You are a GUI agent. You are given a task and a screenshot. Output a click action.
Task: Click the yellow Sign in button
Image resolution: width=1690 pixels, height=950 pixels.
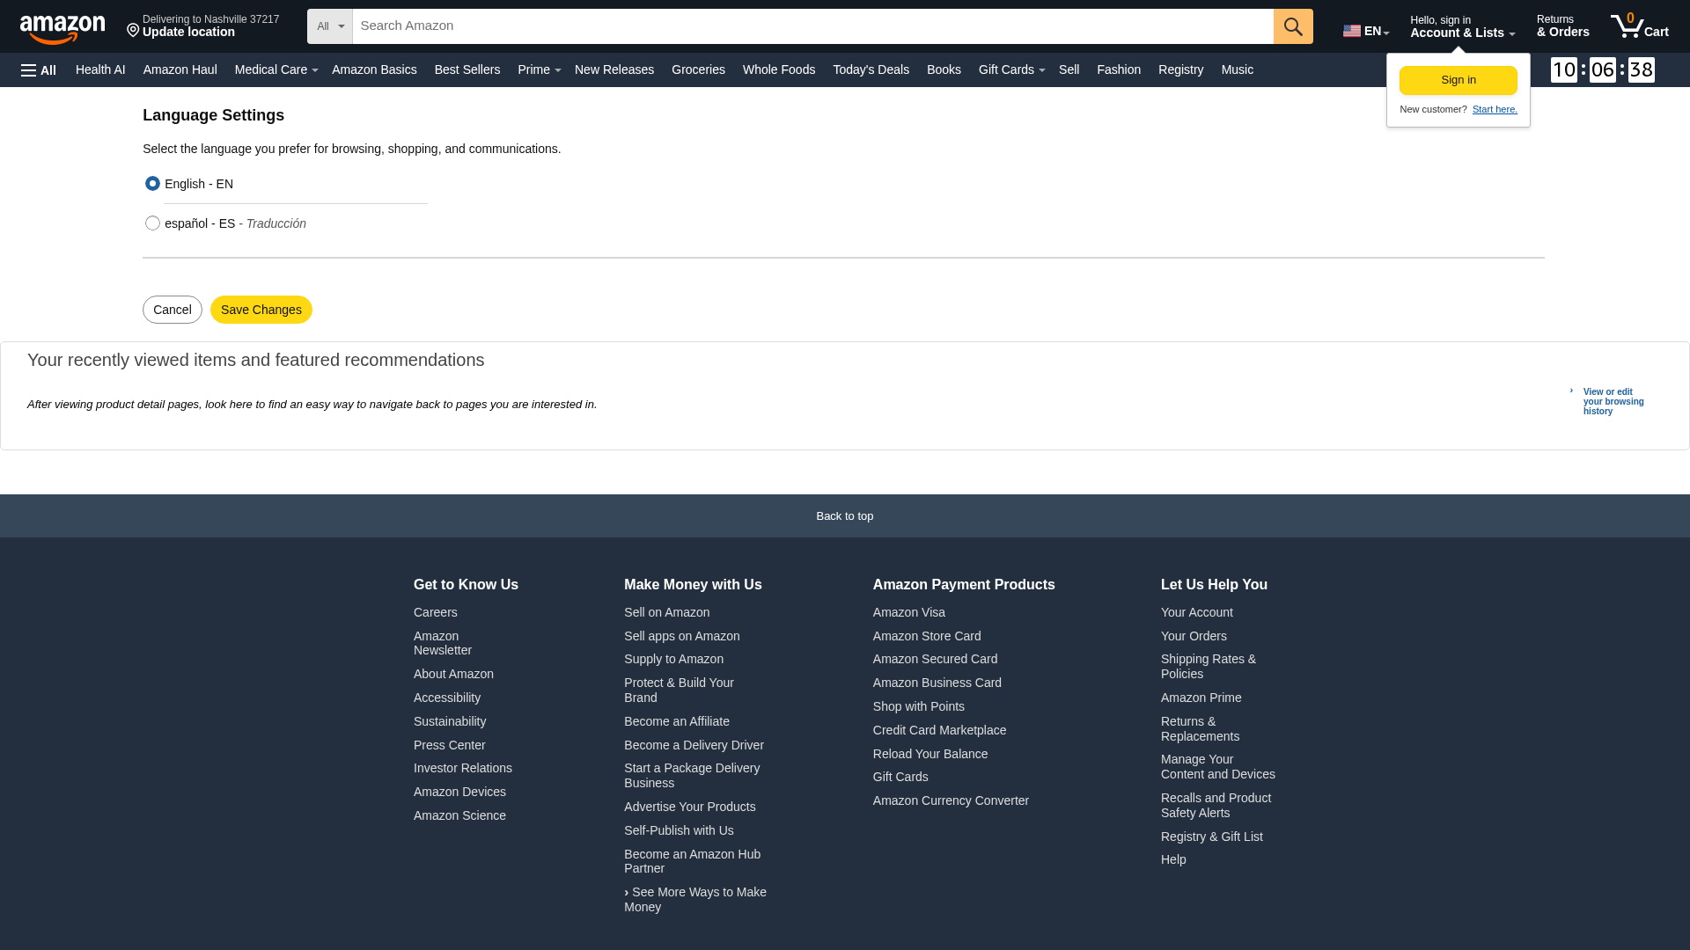click(x=1459, y=80)
